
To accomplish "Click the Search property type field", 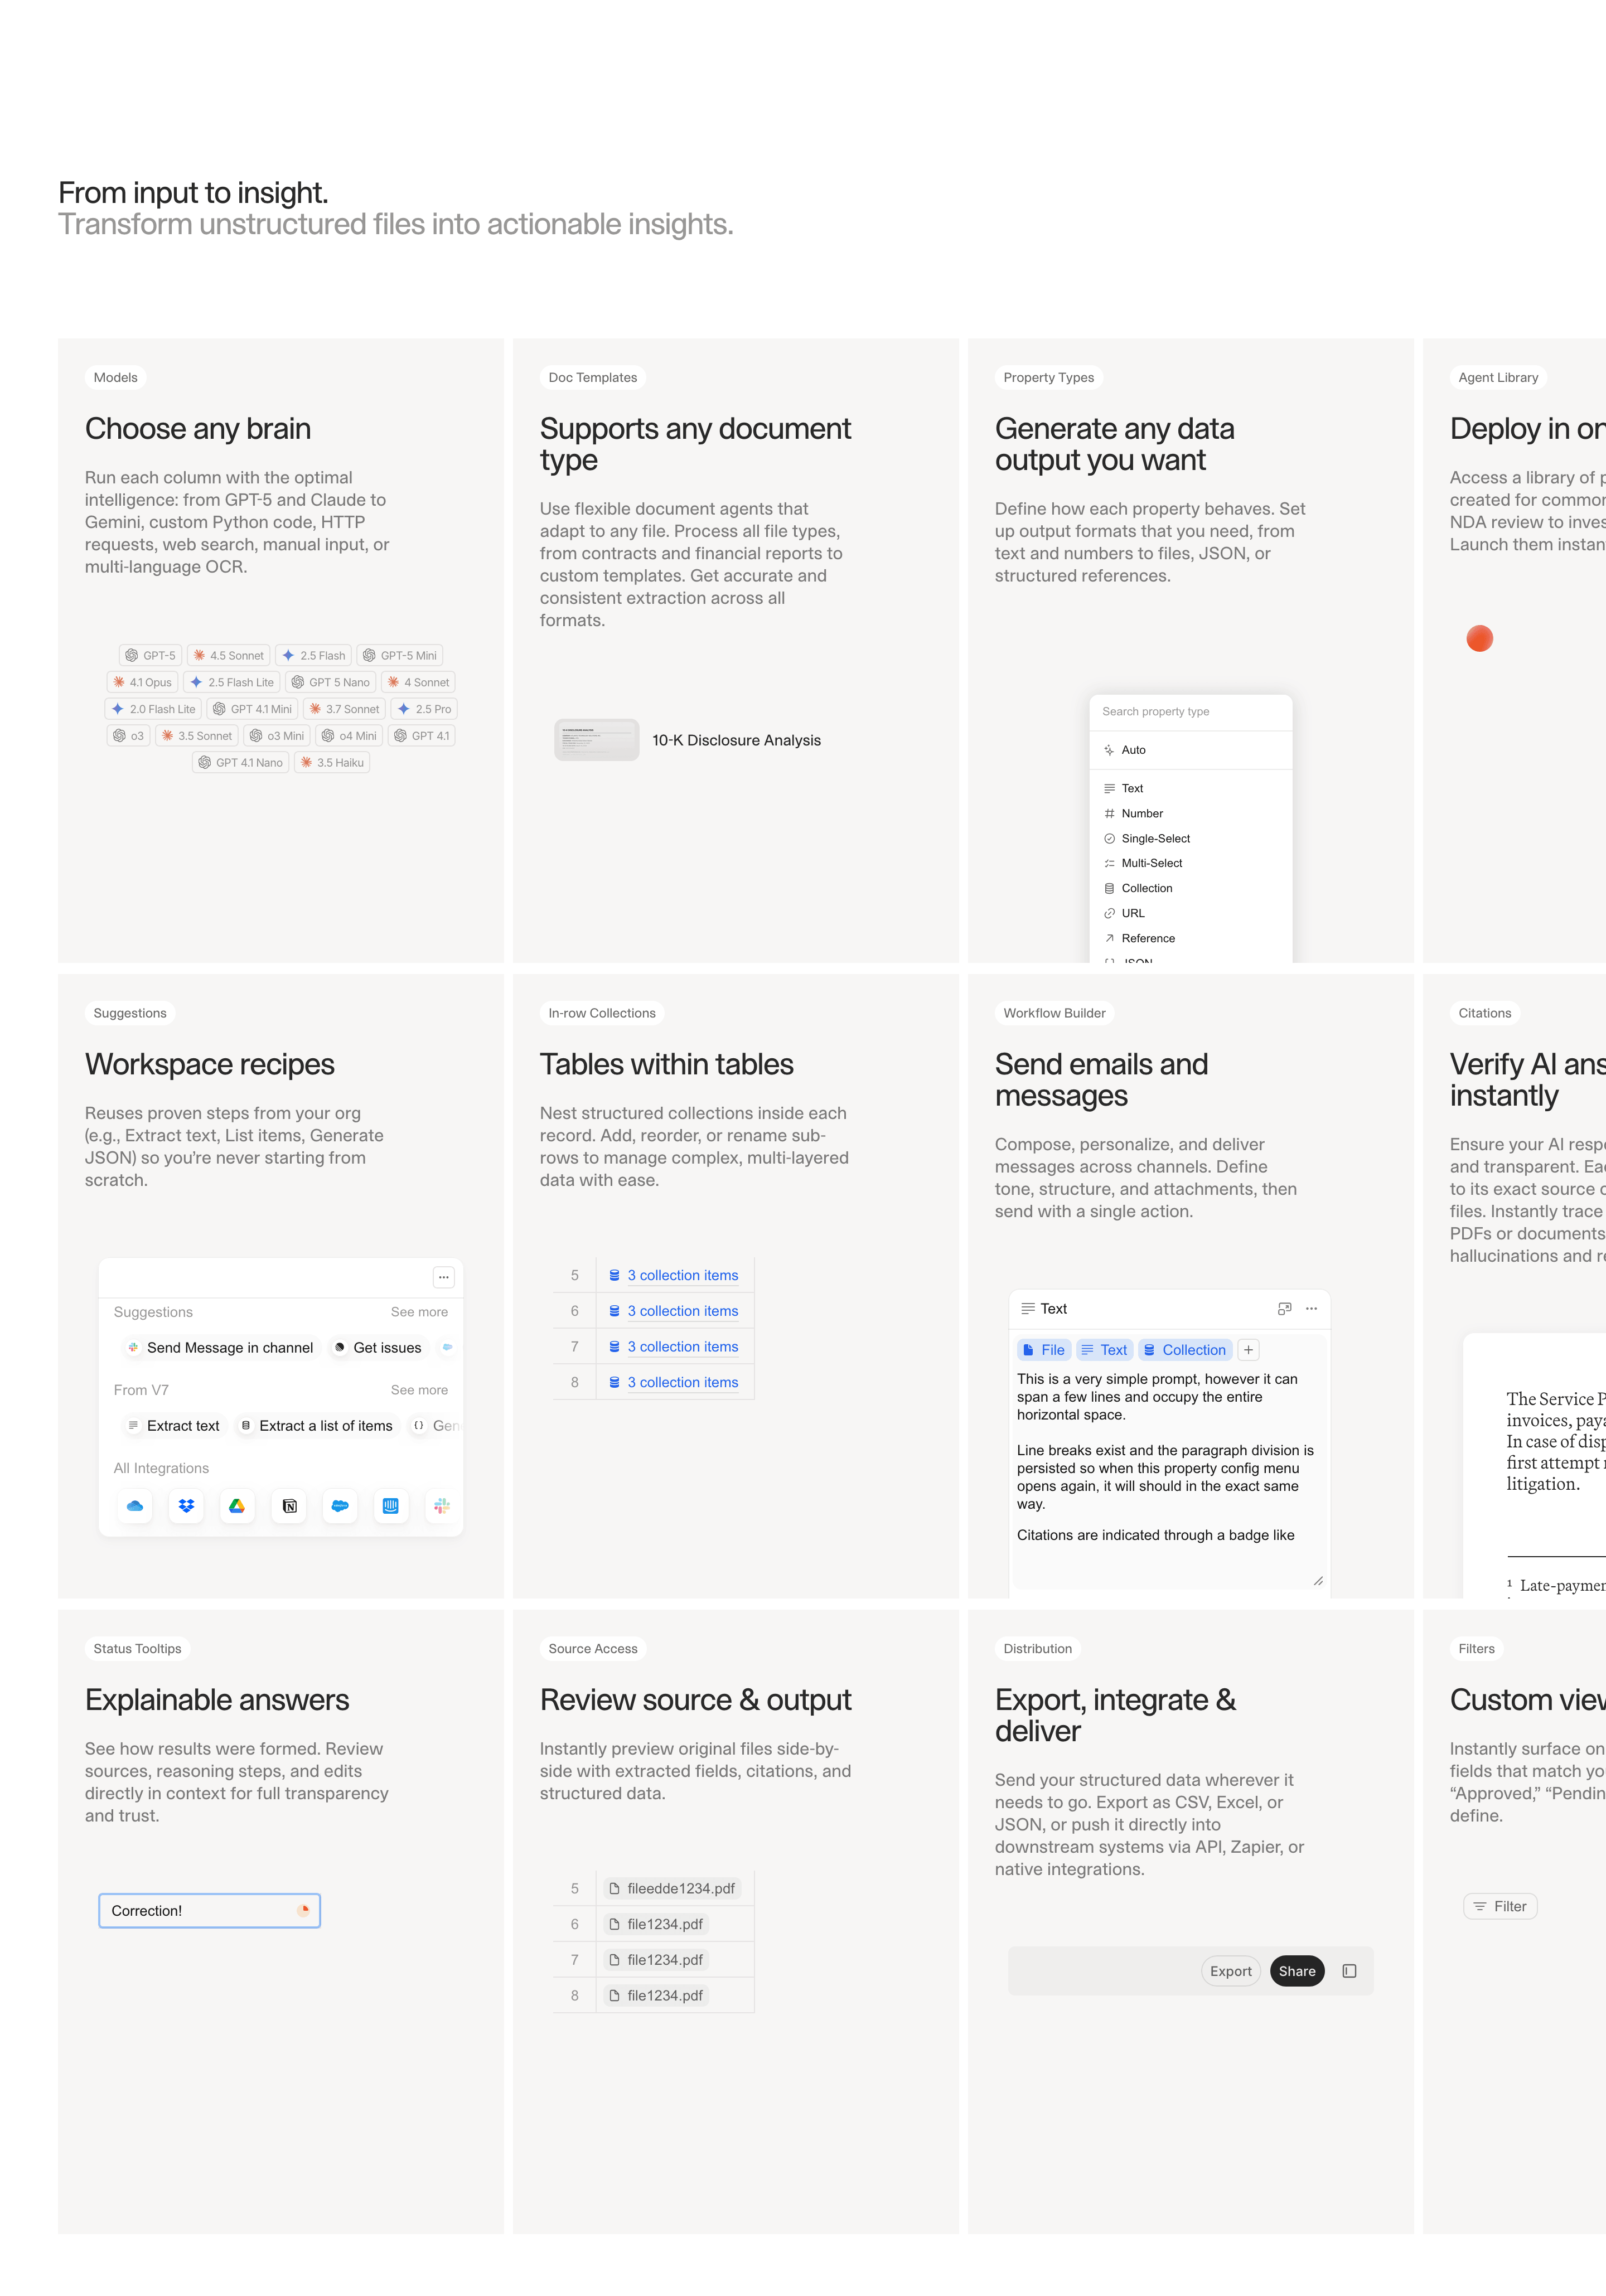I will [1190, 712].
